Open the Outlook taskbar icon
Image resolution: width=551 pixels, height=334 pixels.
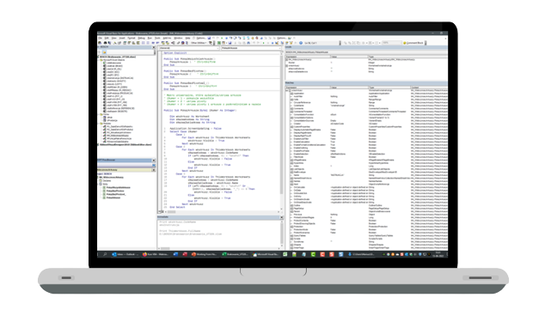126,254
